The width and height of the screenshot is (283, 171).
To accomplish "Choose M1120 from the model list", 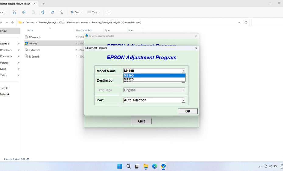I will [154, 79].
